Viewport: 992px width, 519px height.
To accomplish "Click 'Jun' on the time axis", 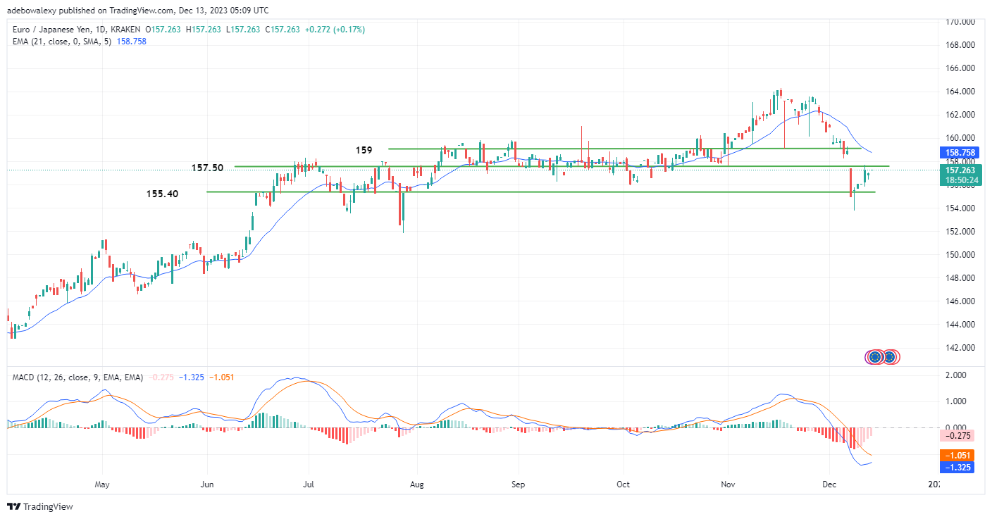I will [207, 485].
